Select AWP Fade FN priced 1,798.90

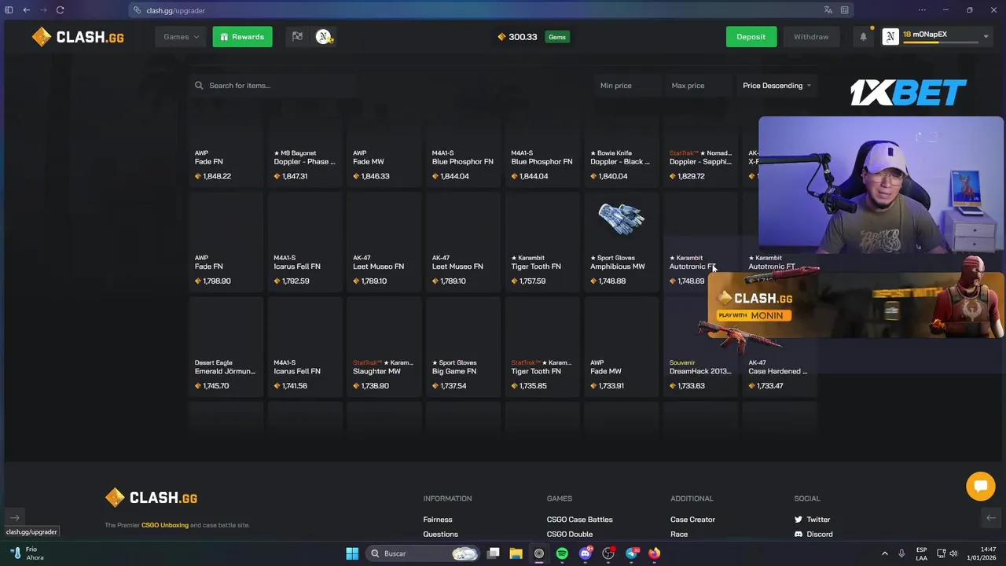pos(226,242)
